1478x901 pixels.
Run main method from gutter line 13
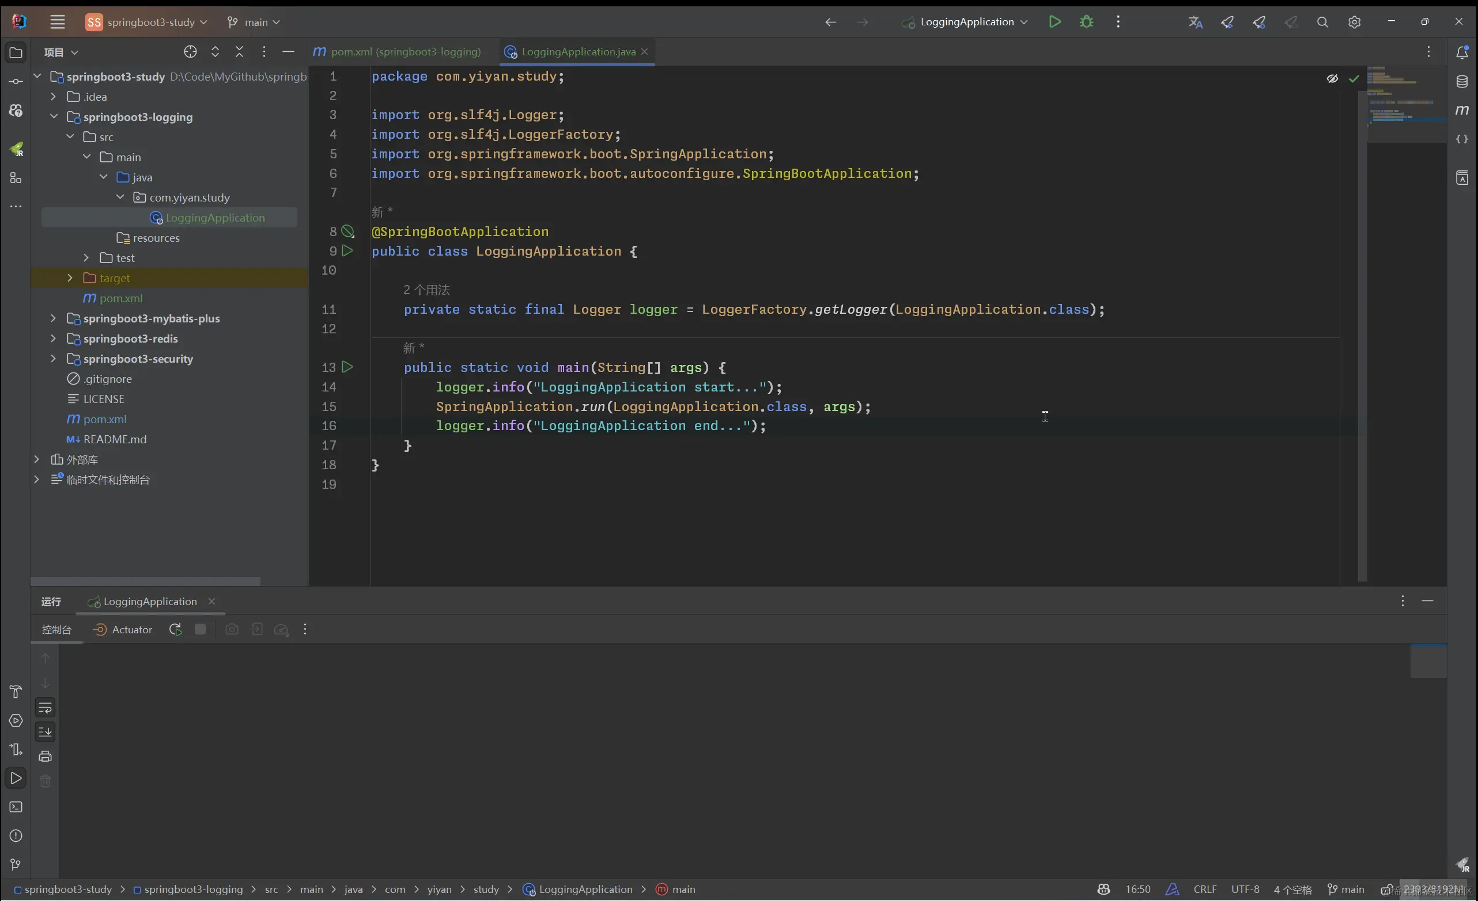pyautogui.click(x=347, y=367)
